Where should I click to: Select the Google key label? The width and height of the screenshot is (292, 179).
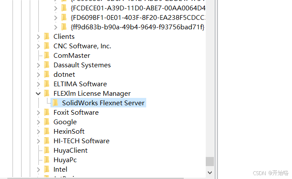coord(65,122)
